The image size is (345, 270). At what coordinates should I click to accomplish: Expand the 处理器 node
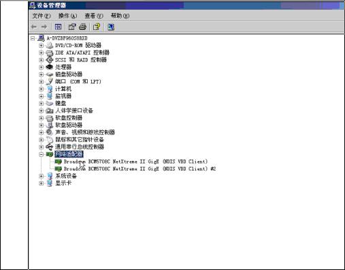coord(41,67)
